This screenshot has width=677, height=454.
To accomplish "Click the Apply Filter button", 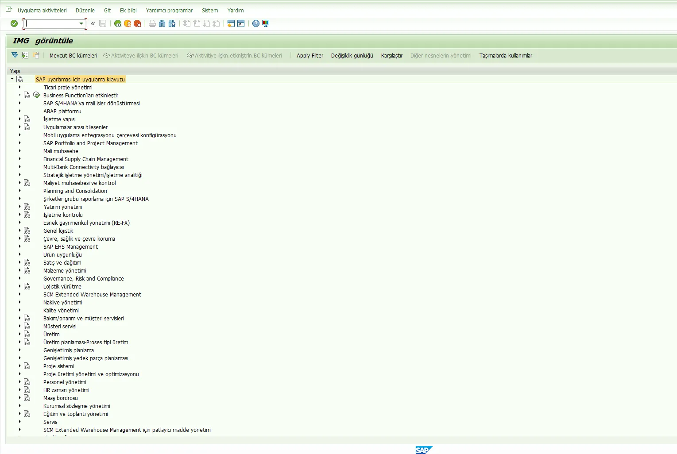I will [x=310, y=55].
